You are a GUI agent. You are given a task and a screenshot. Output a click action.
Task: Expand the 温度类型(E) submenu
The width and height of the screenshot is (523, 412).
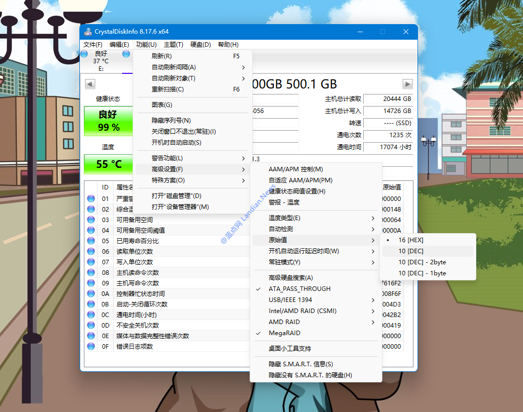[316, 218]
